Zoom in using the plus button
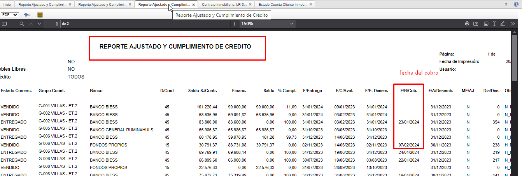 (x=234, y=24)
